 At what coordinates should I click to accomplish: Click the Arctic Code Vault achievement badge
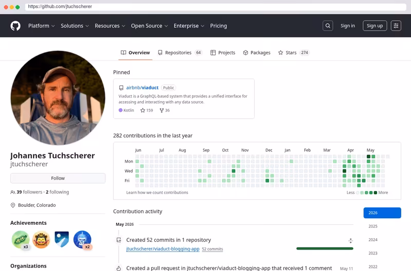coord(62,239)
